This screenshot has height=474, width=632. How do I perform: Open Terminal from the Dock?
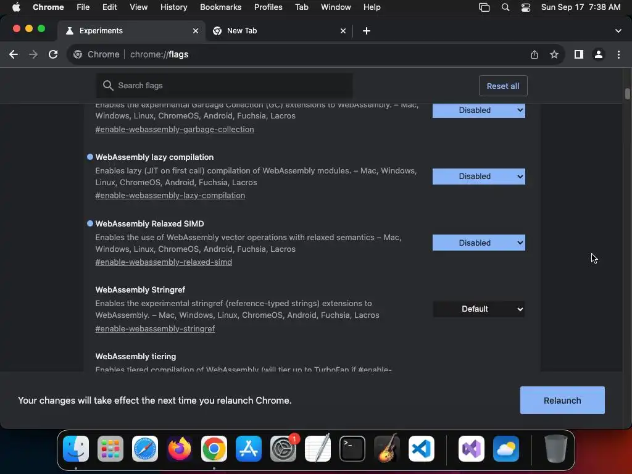(x=352, y=449)
